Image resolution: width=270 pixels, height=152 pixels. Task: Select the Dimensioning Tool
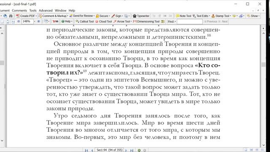[x=146, y=22]
